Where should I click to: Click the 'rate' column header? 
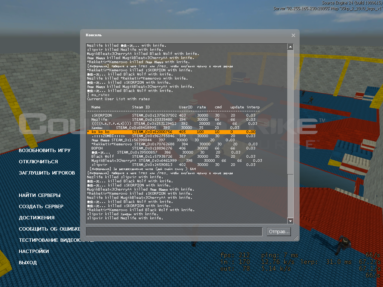click(201, 107)
